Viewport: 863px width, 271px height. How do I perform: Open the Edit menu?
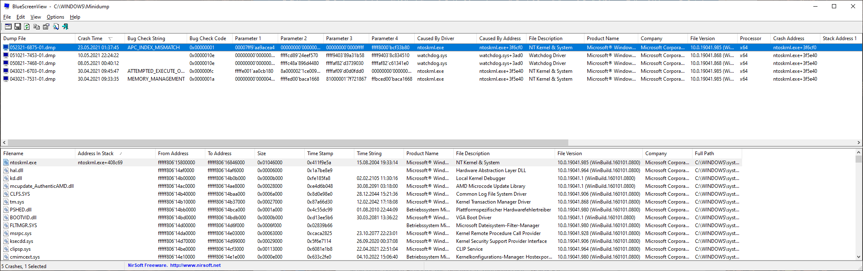21,17
